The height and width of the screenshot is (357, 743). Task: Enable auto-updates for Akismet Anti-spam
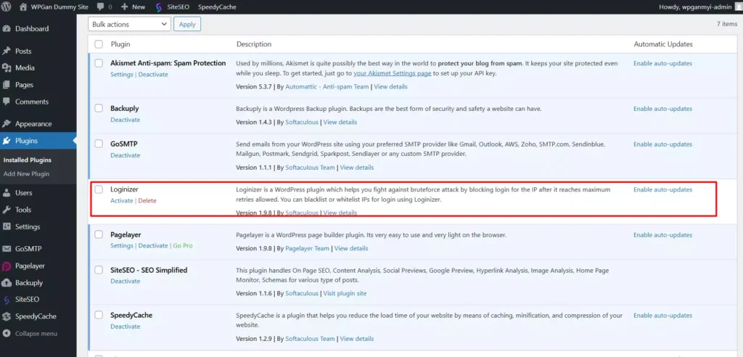[663, 64]
